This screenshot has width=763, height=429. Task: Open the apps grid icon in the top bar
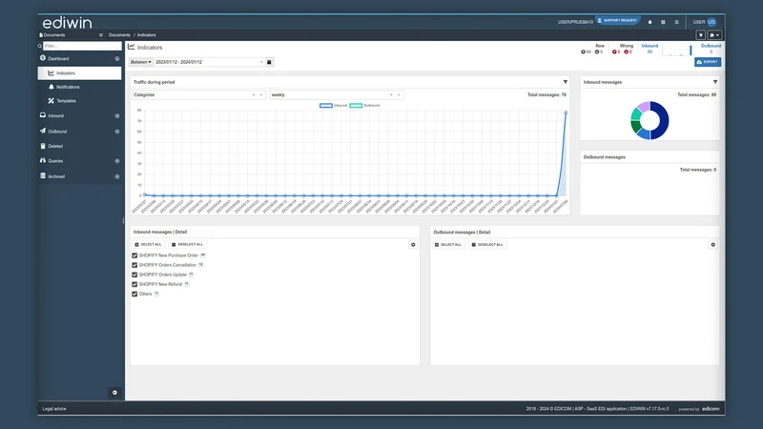(x=663, y=22)
